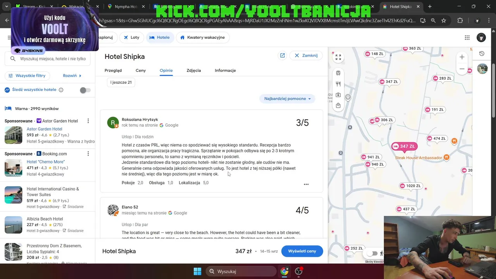Open Hotel "Cherno More" link
Image resolution: width=496 pixels, height=279 pixels.
click(46, 162)
